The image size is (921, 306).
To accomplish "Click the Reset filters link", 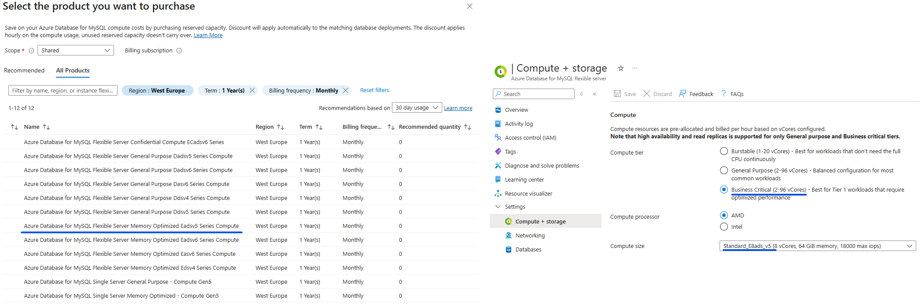I will (374, 90).
